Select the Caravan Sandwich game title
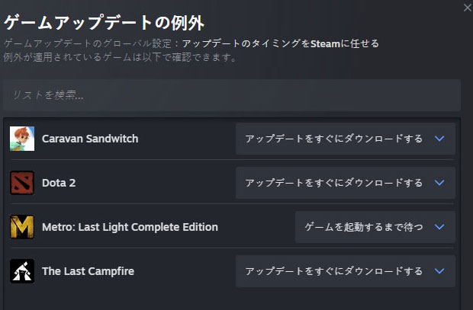 pyautogui.click(x=90, y=139)
